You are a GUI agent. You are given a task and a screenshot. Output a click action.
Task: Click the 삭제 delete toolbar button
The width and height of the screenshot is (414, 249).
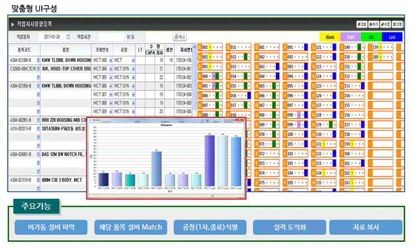397,25
